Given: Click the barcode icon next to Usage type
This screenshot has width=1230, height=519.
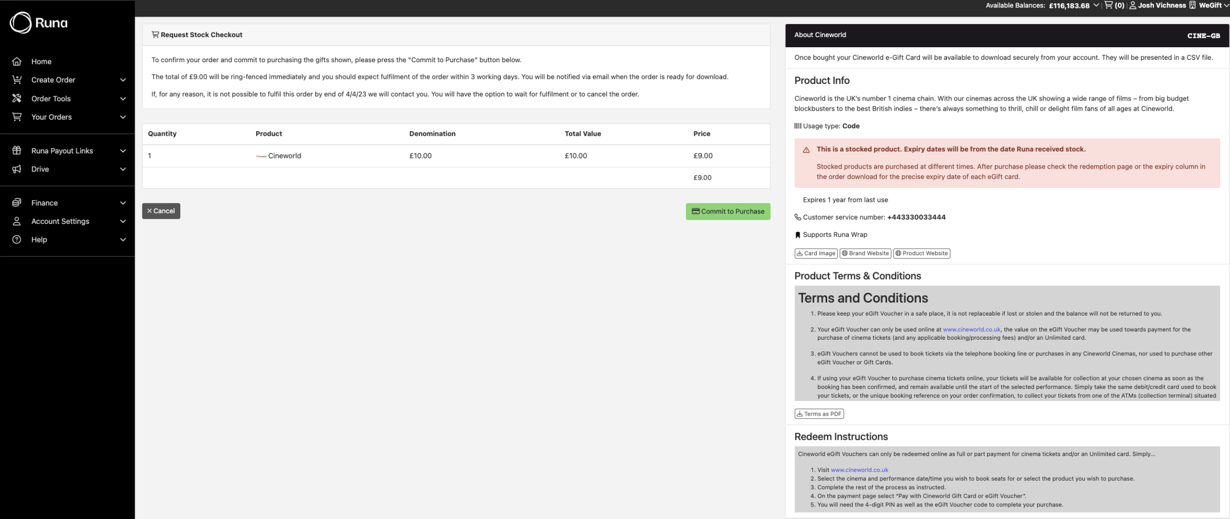Looking at the screenshot, I should tap(797, 126).
